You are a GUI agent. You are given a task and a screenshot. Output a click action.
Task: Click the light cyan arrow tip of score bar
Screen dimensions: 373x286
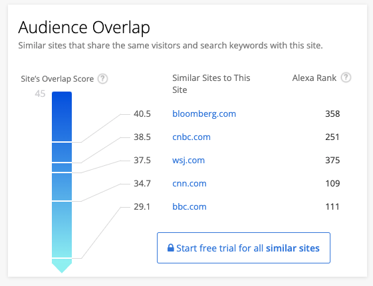62,266
